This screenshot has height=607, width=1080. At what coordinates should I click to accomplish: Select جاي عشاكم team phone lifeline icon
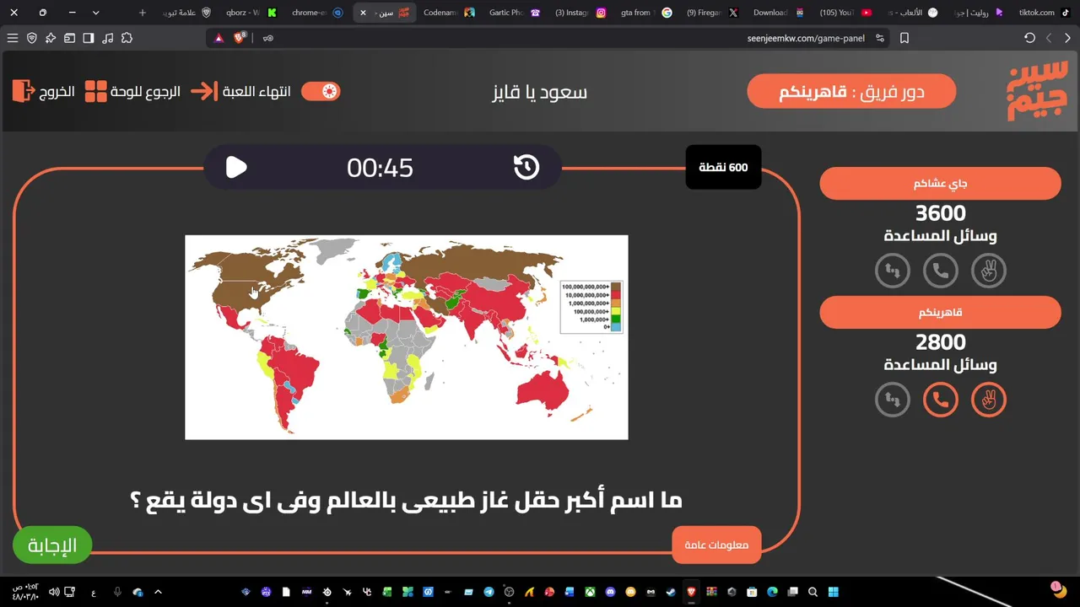pyautogui.click(x=941, y=271)
